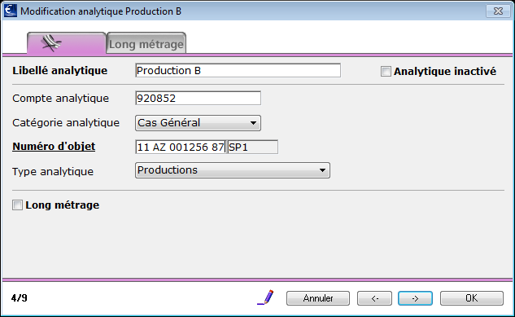Check the Long métrage checkbox
Screen dimensions: 515x317
17,205
